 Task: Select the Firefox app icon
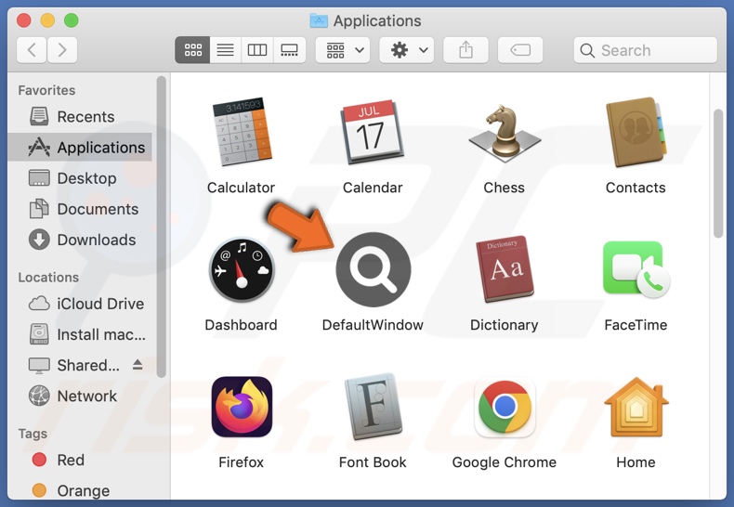point(242,407)
